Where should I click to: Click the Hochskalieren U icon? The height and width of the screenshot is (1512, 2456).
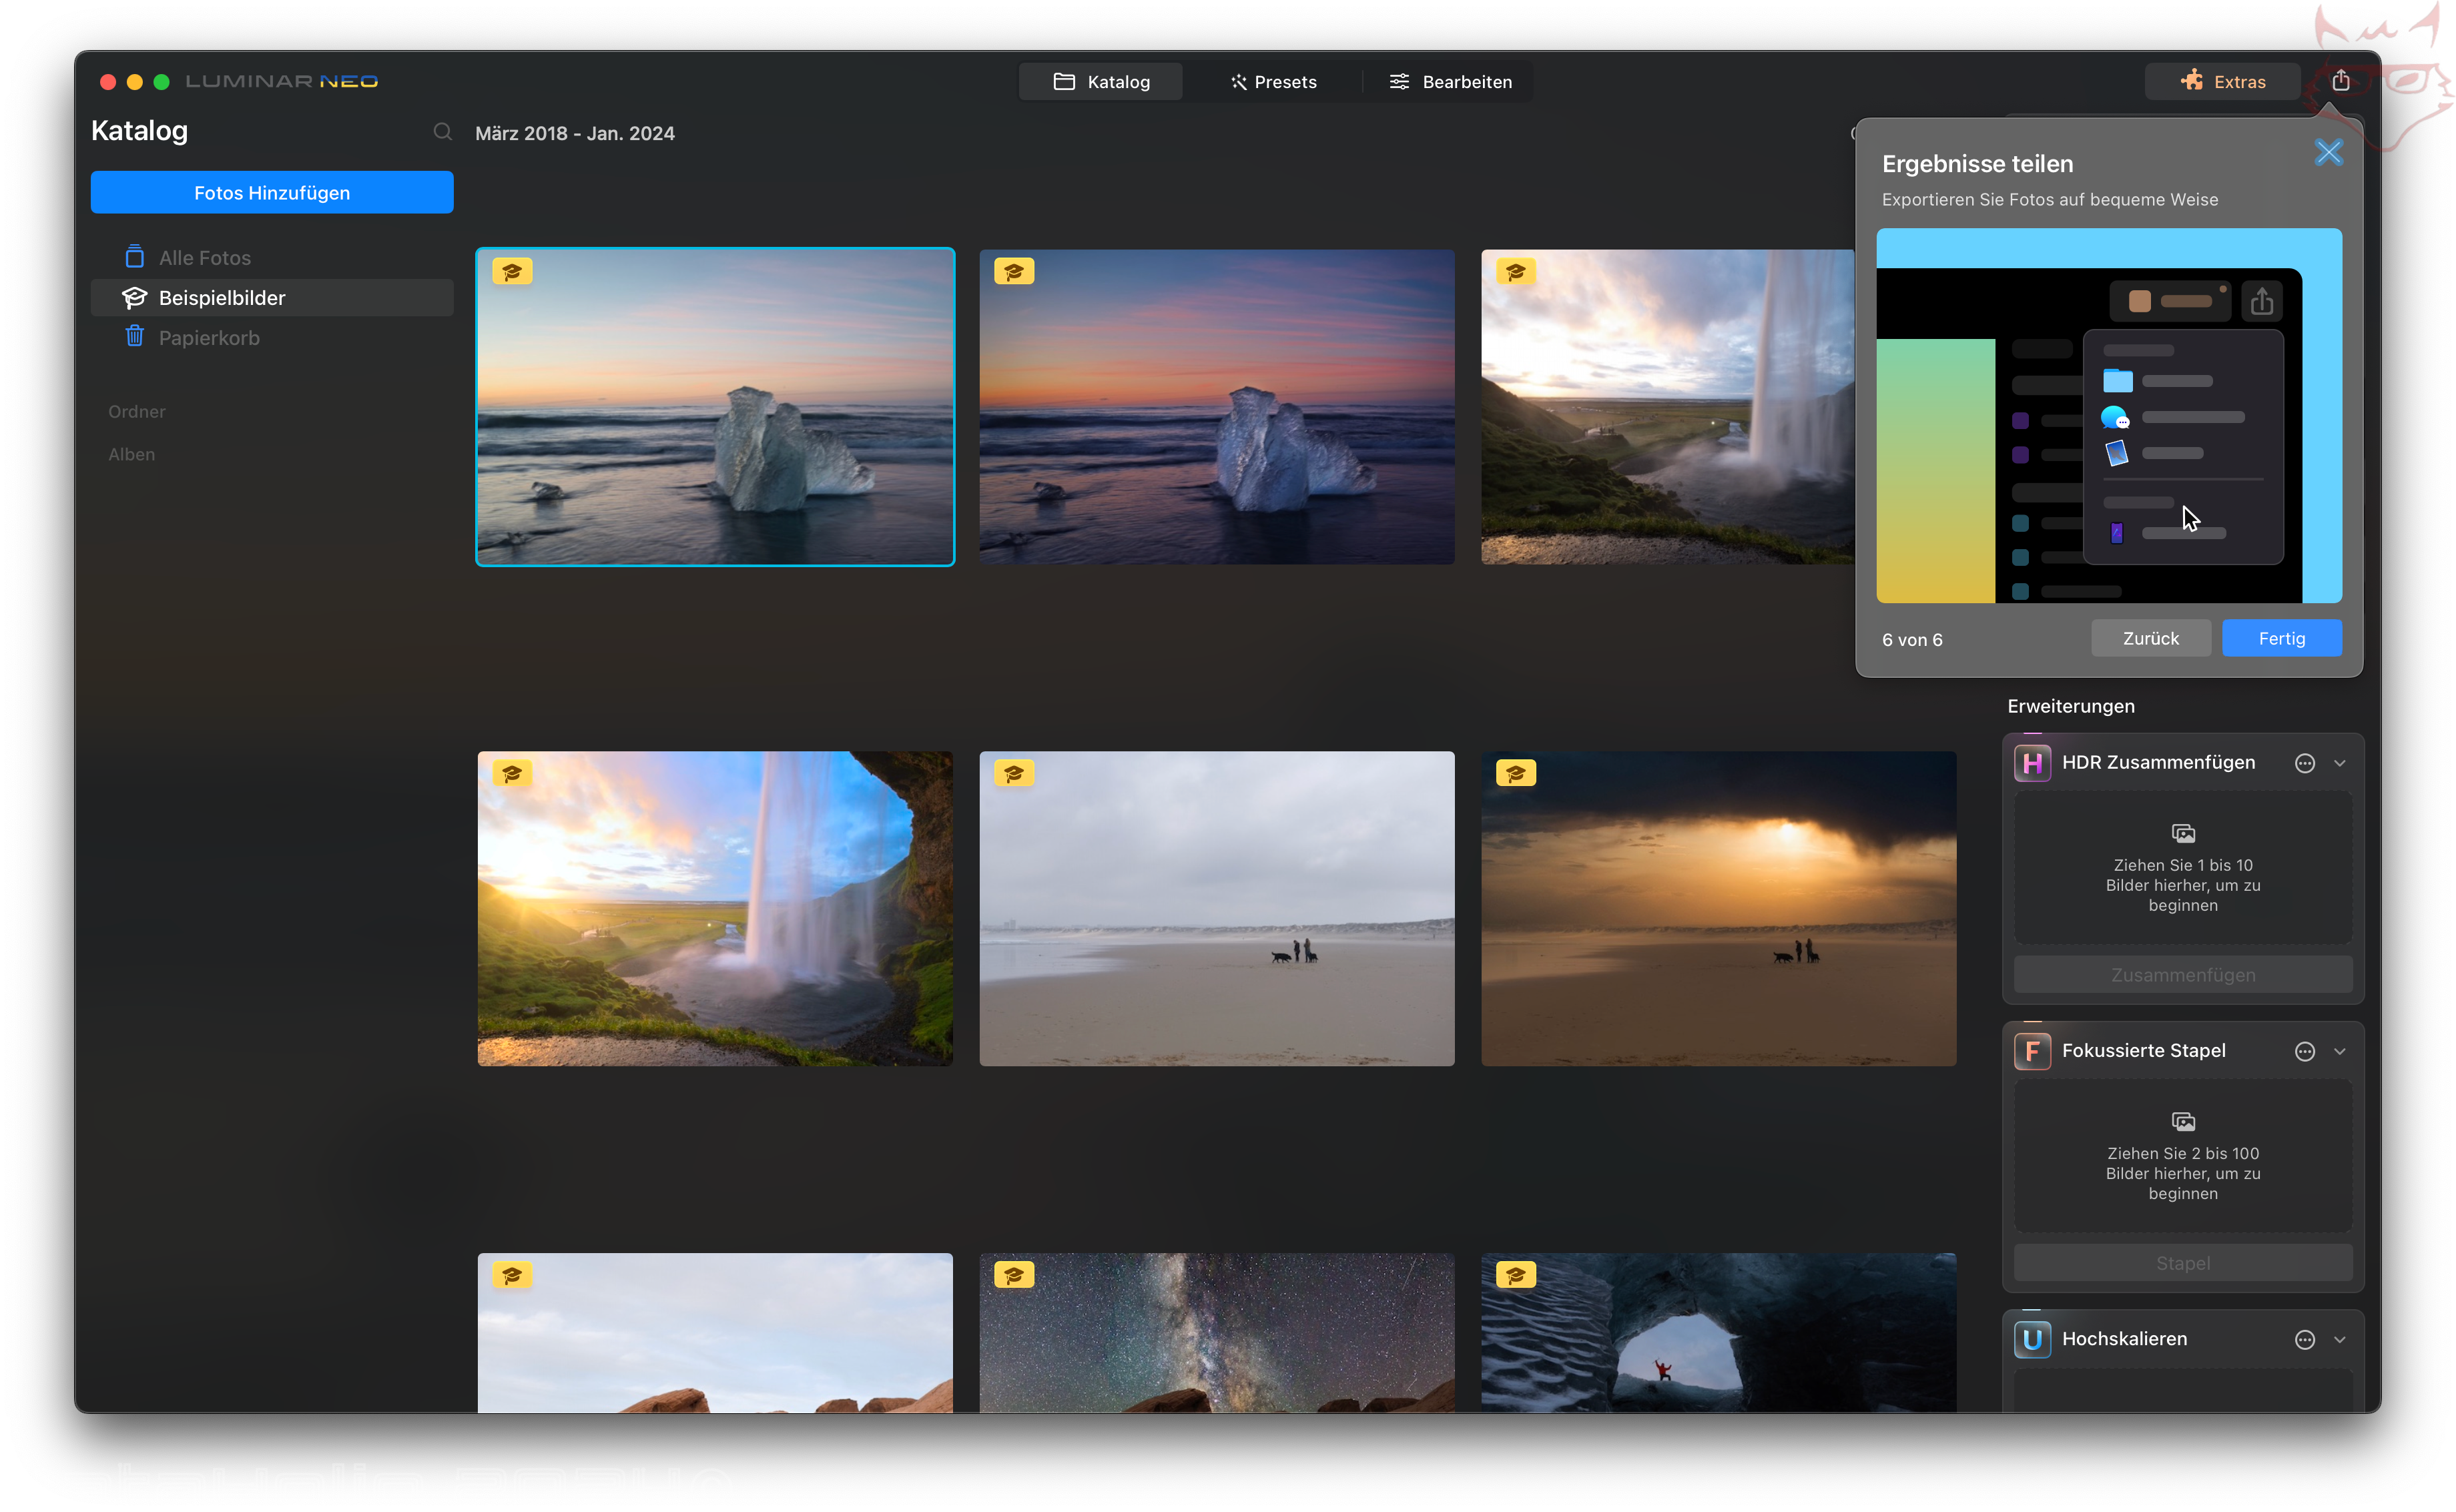tap(2032, 1339)
